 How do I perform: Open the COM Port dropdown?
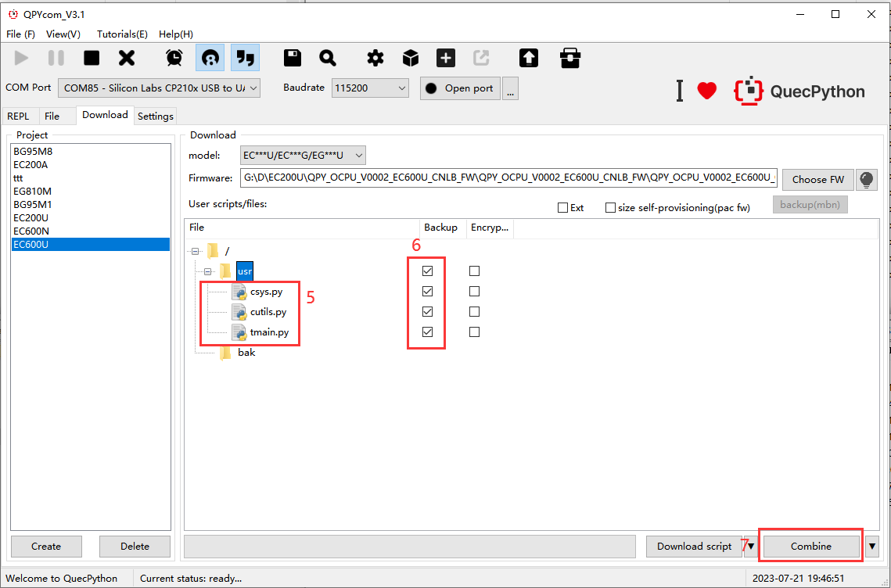(159, 88)
